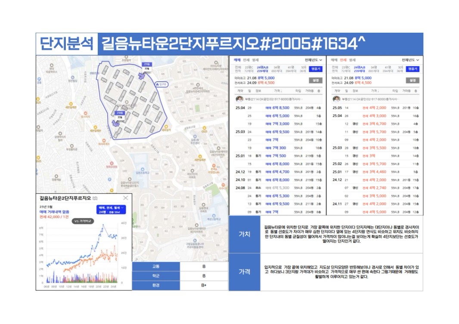The height and width of the screenshot is (324, 459).
Task: Click the 위브7단지 아파트 marker
Action: (192, 173)
